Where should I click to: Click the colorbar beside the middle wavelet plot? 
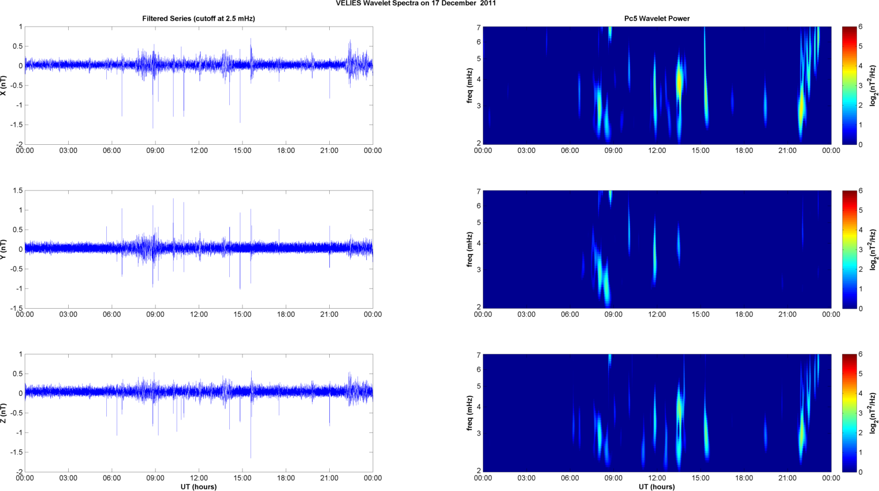point(849,249)
